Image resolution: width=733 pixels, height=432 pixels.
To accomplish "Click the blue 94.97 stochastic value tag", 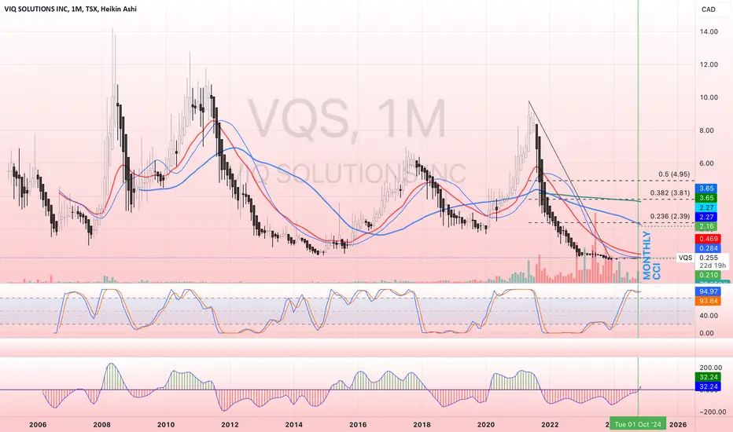I will (x=708, y=291).
